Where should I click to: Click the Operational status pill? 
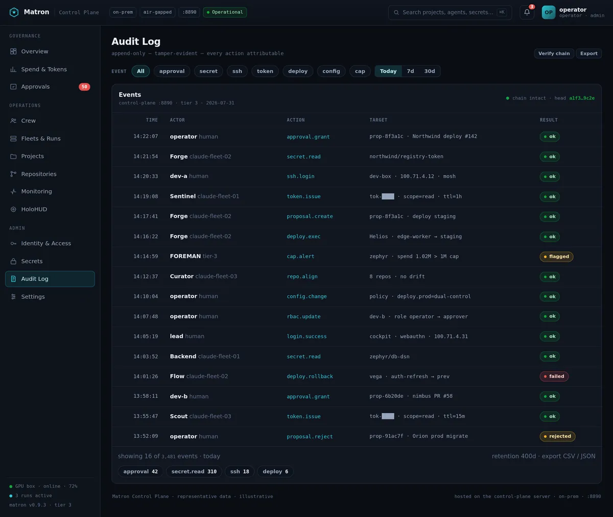pos(225,12)
